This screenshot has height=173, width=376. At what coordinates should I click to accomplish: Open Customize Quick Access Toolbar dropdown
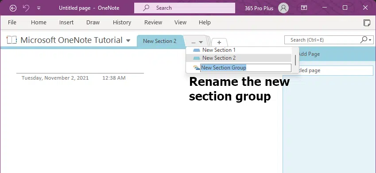click(39, 8)
